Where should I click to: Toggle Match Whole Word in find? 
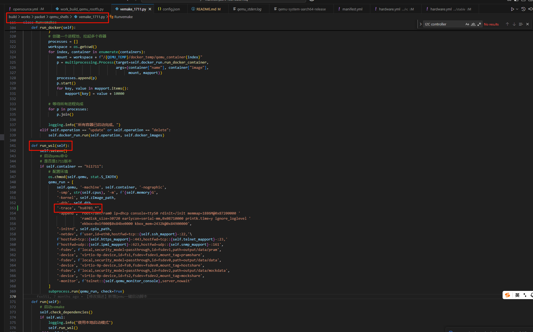point(473,24)
